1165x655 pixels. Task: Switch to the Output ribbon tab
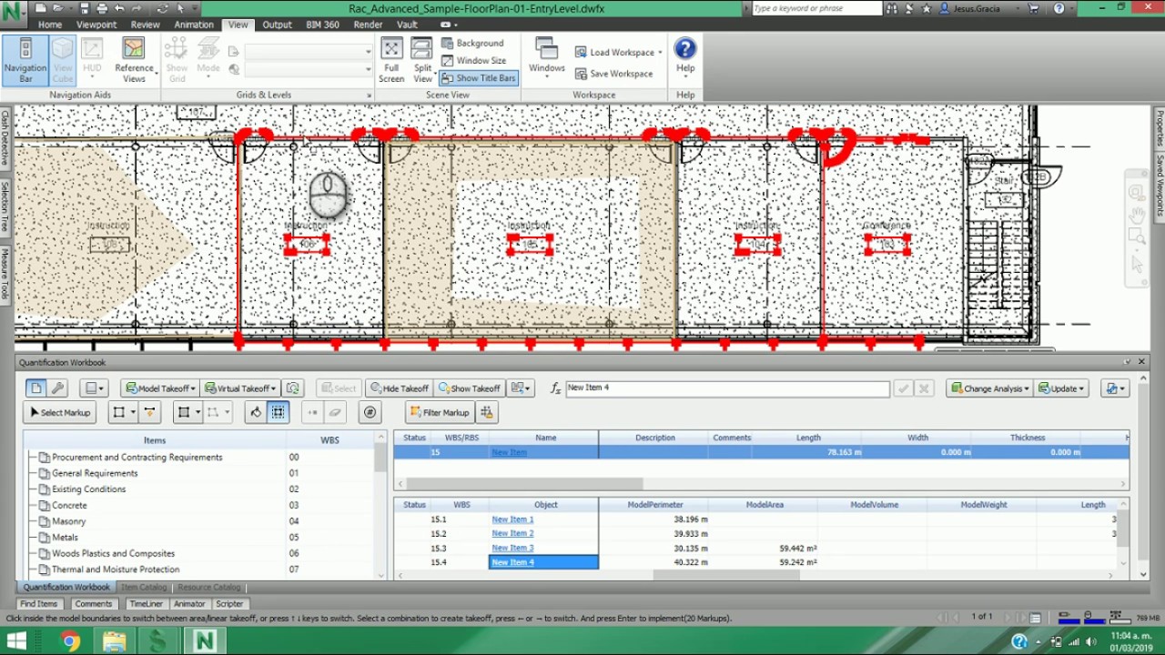pyautogui.click(x=277, y=25)
